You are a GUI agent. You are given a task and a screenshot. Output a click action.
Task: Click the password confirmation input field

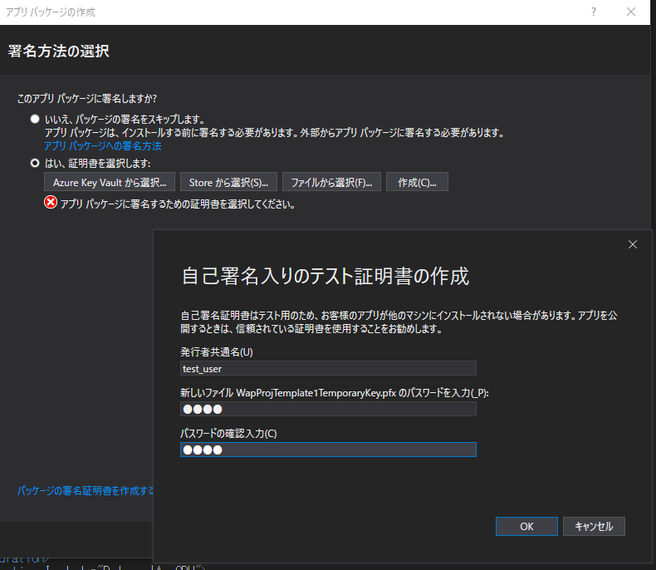[328, 450]
